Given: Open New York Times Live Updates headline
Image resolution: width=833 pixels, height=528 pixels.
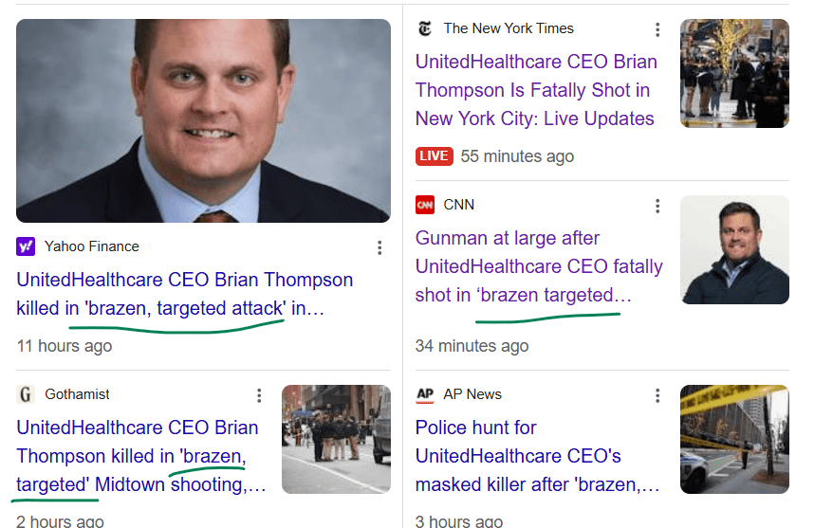Looking at the screenshot, I should click(536, 90).
